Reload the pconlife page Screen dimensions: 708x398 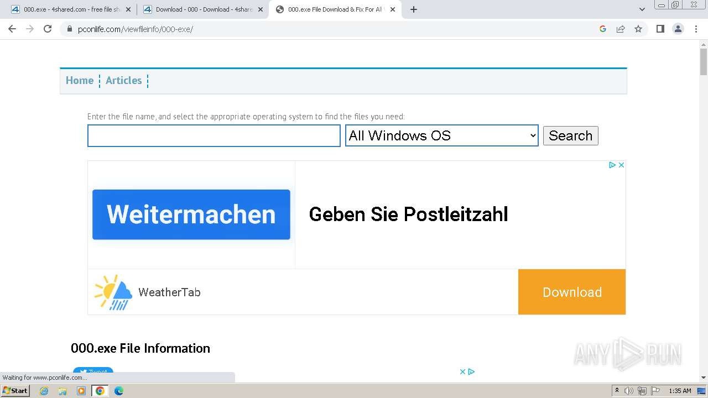[48, 29]
